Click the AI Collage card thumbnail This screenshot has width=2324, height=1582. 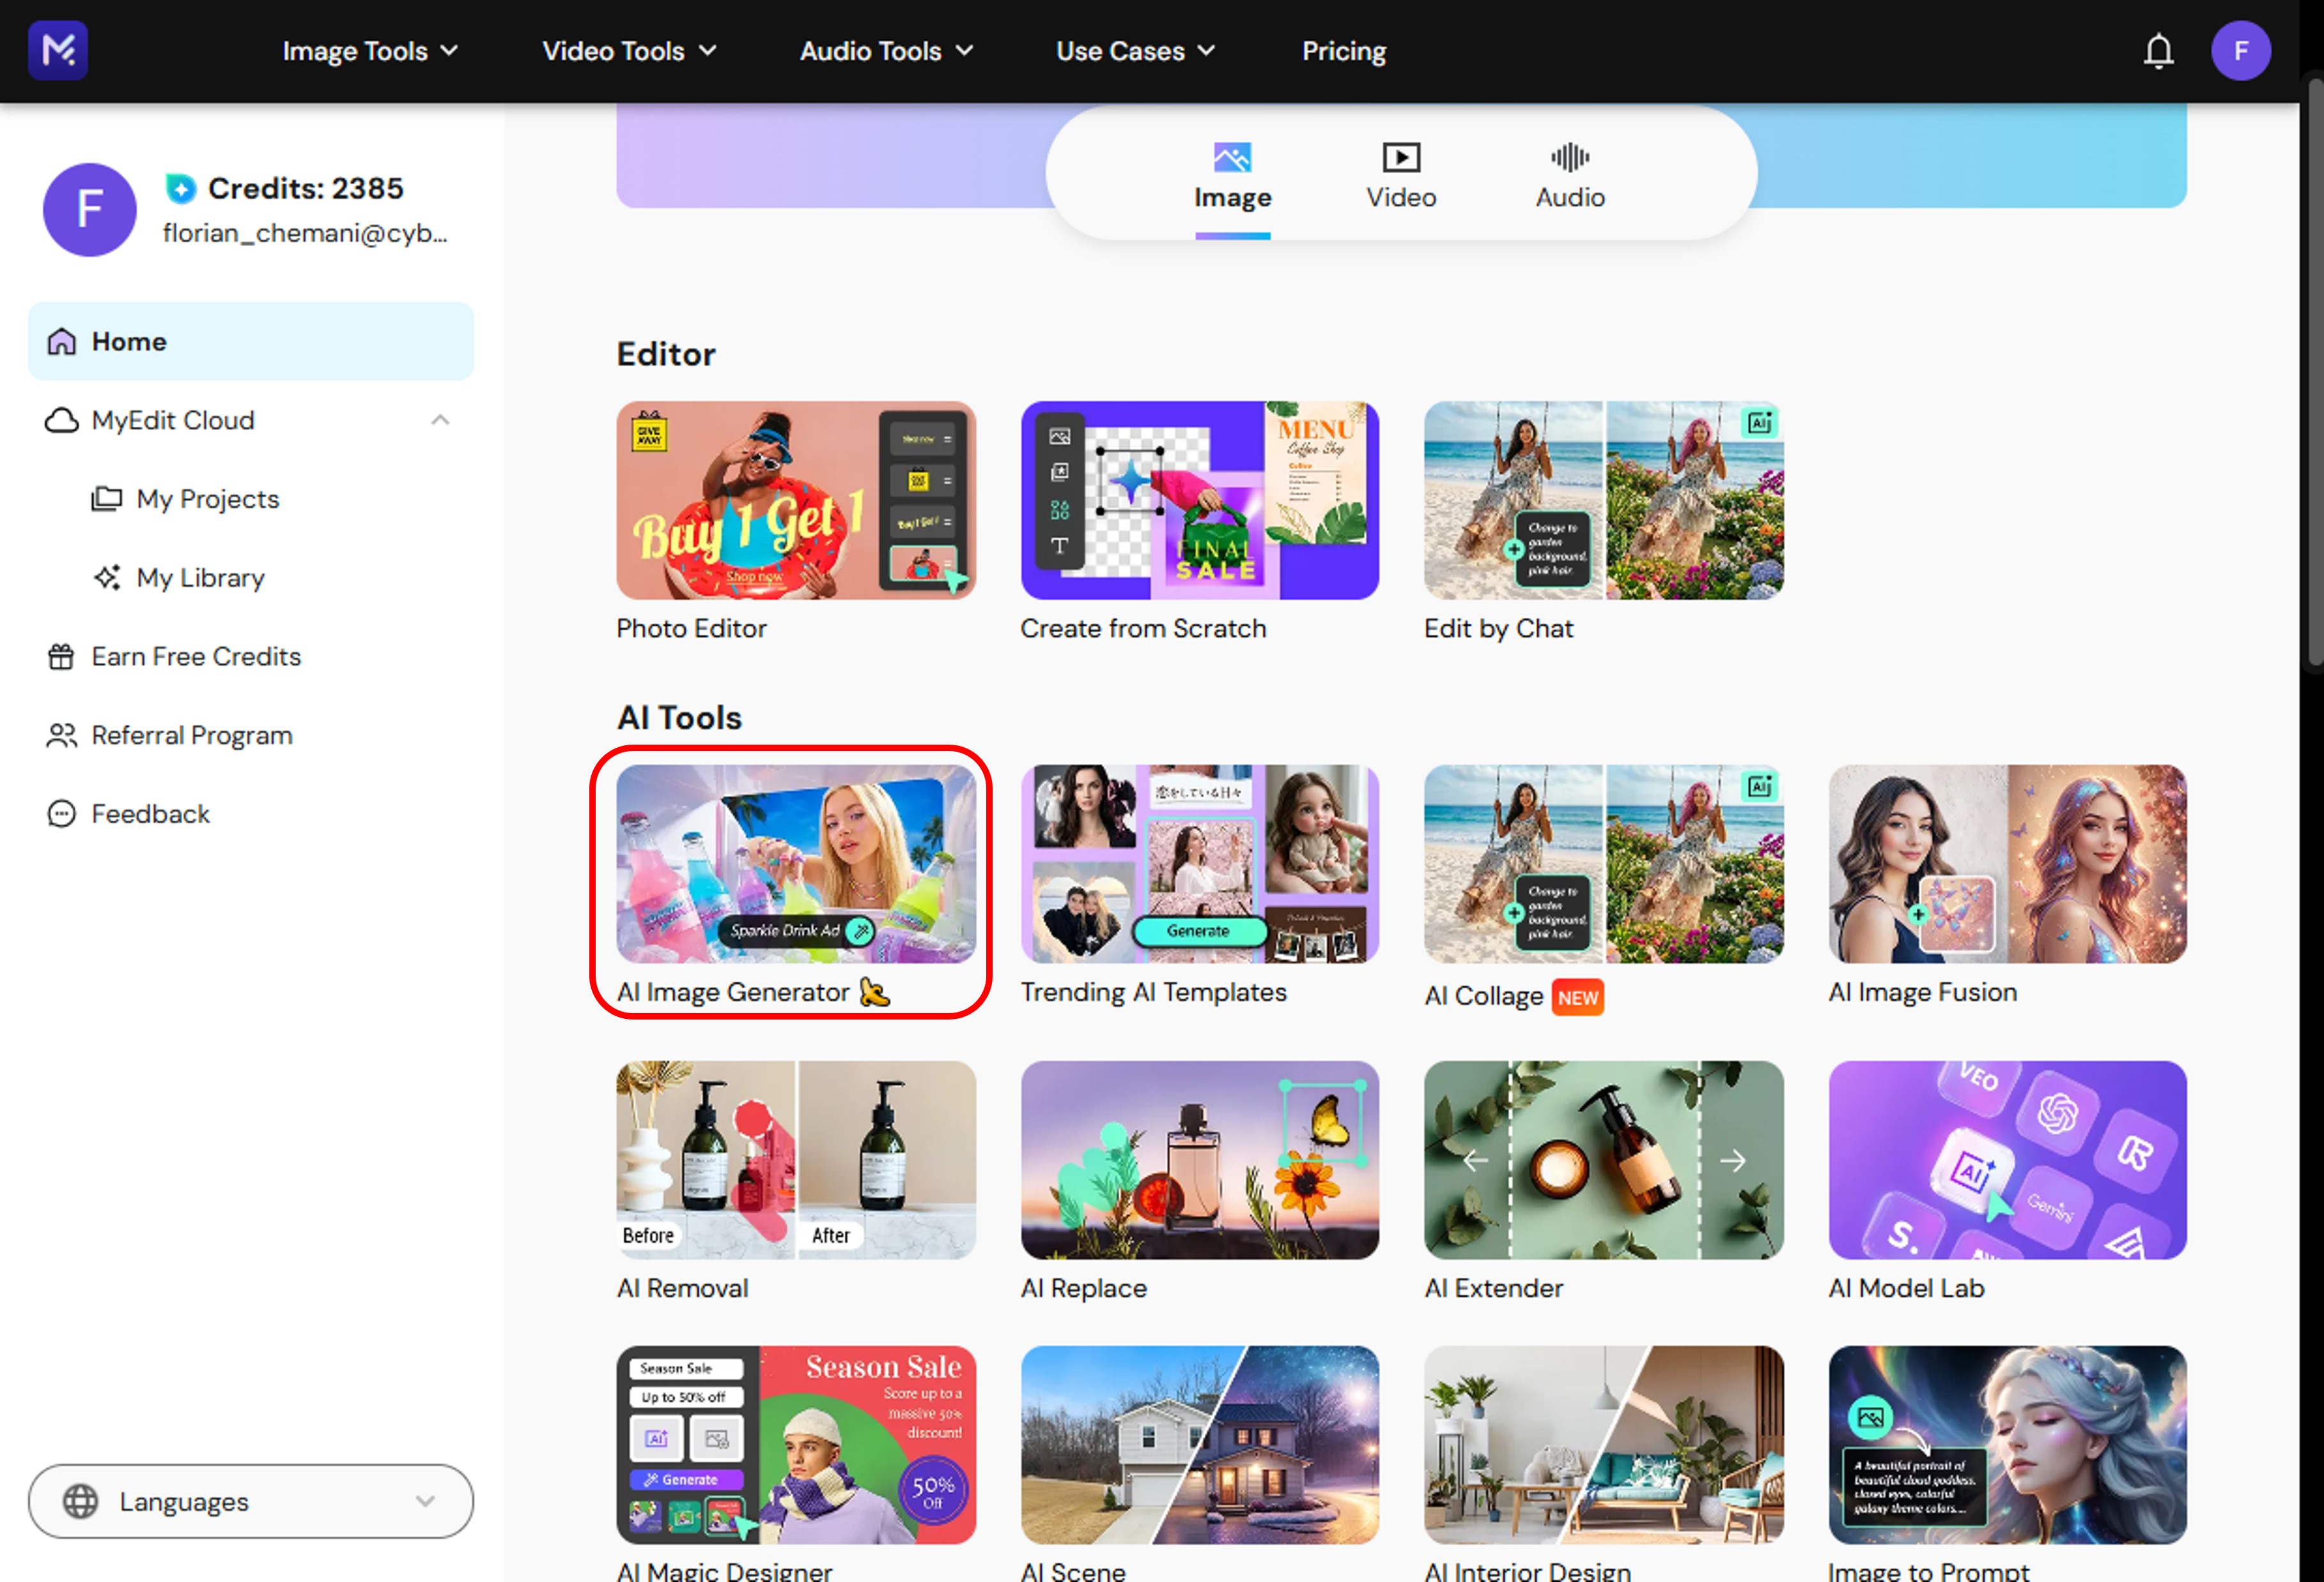(1602, 863)
